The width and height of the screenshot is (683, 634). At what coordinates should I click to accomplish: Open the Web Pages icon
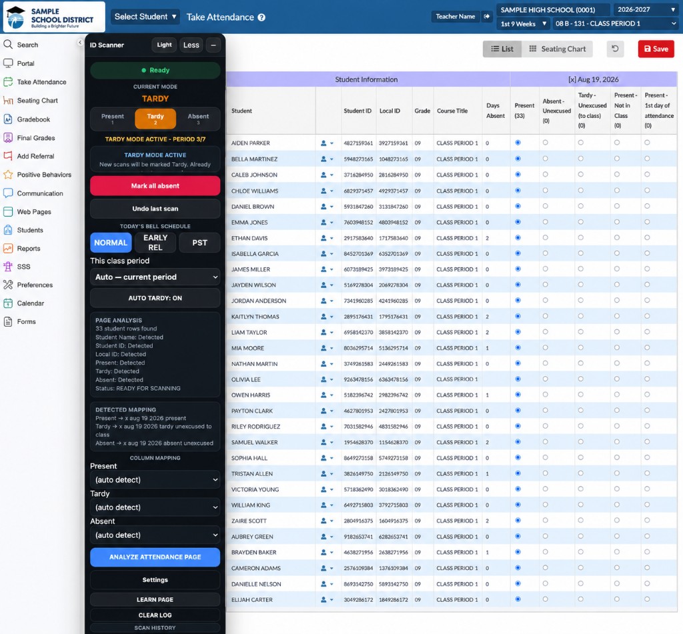point(8,211)
